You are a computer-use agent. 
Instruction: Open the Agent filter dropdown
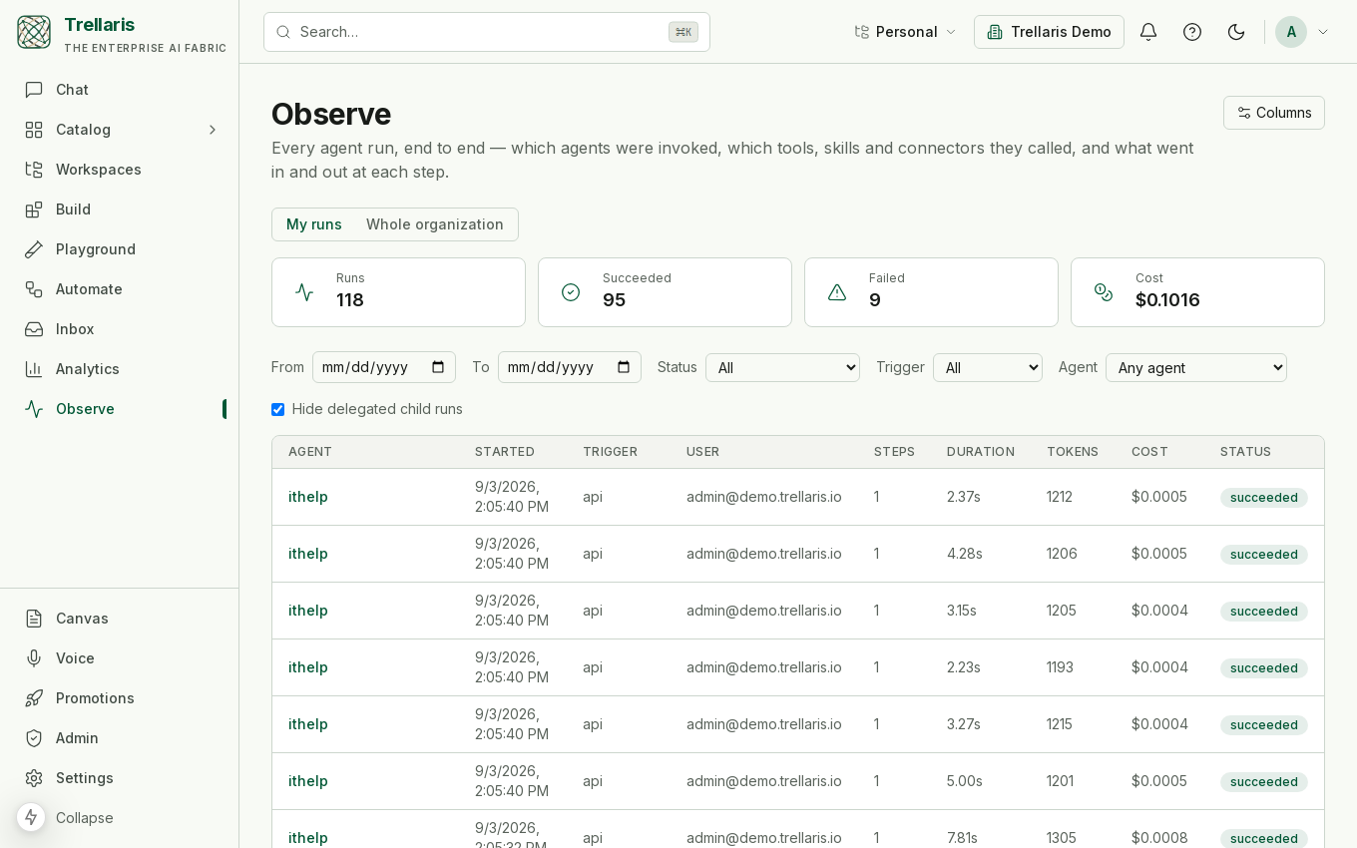(1196, 367)
